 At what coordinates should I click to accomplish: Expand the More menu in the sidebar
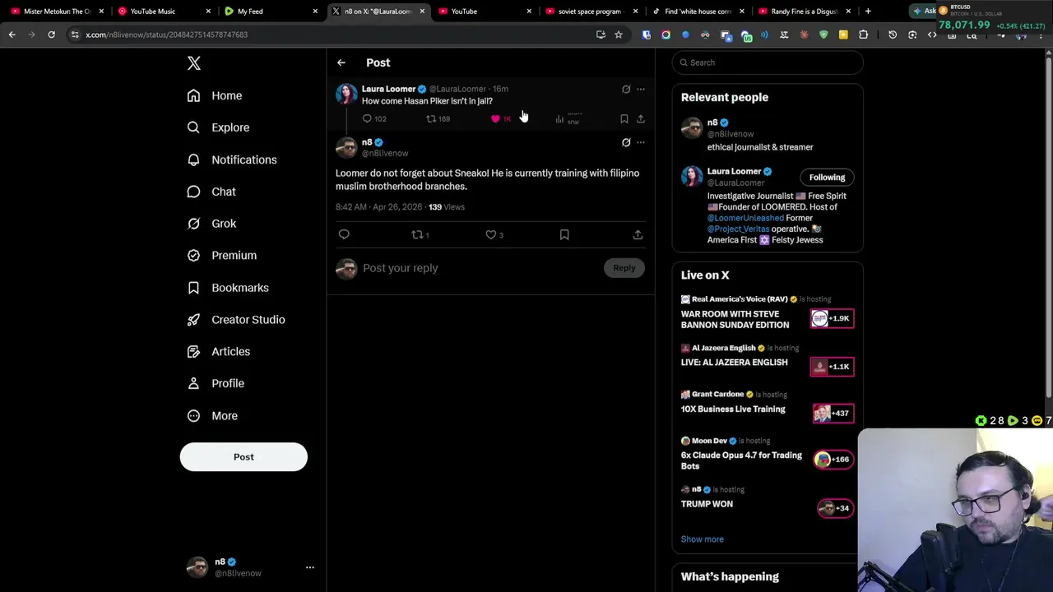coord(212,415)
